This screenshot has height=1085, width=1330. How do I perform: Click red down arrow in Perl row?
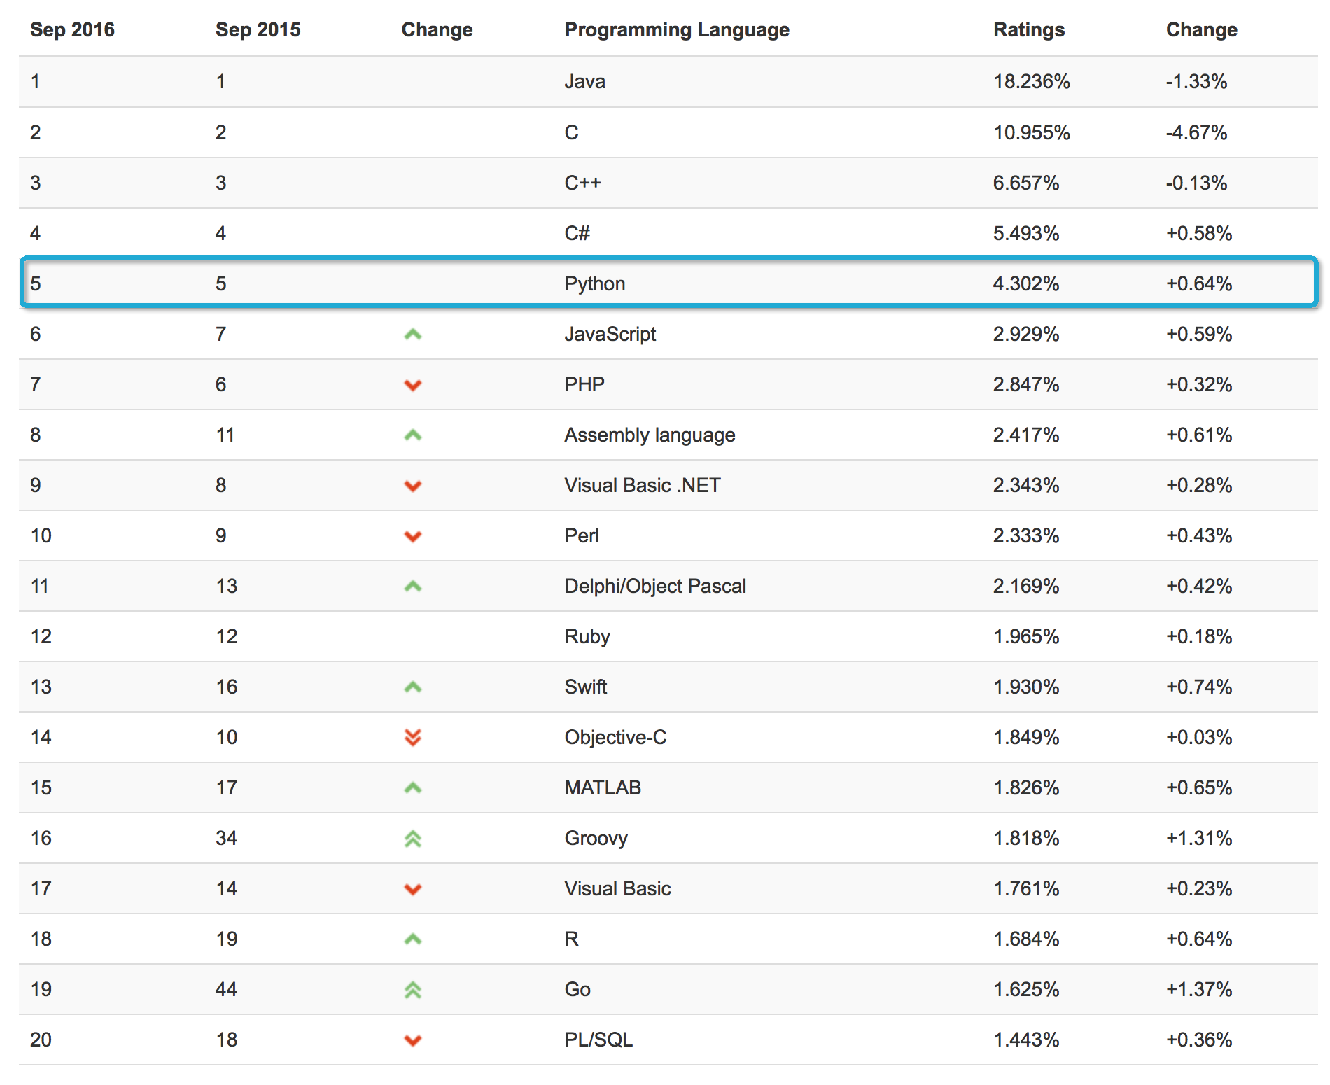pyautogui.click(x=413, y=536)
